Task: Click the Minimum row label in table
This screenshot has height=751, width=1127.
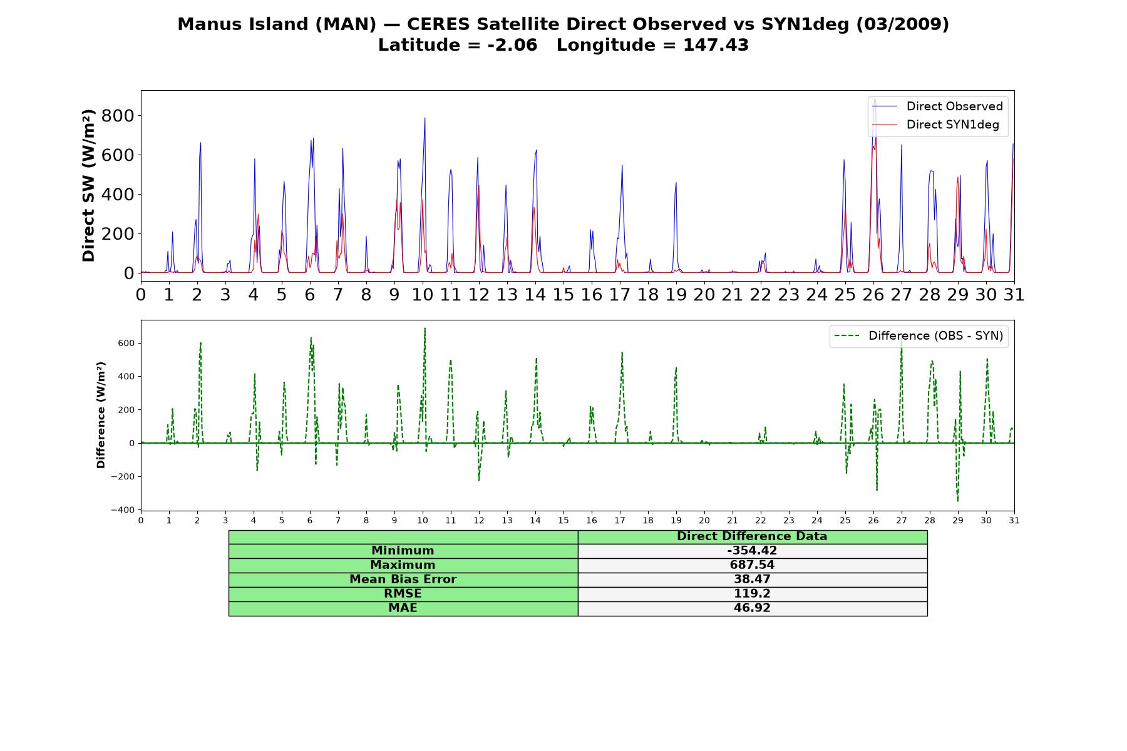Action: pyautogui.click(x=403, y=551)
